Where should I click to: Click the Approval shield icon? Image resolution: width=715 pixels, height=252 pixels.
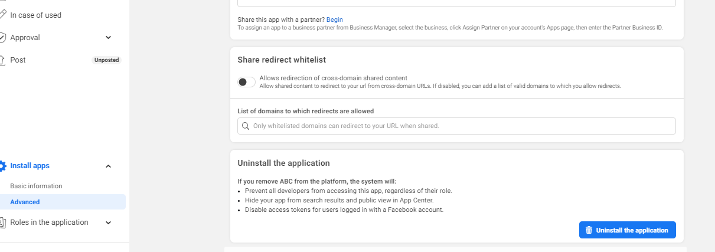[x=3, y=38]
